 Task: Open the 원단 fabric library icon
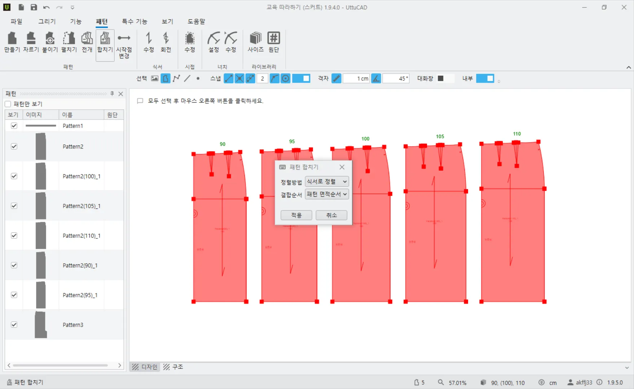[274, 42]
